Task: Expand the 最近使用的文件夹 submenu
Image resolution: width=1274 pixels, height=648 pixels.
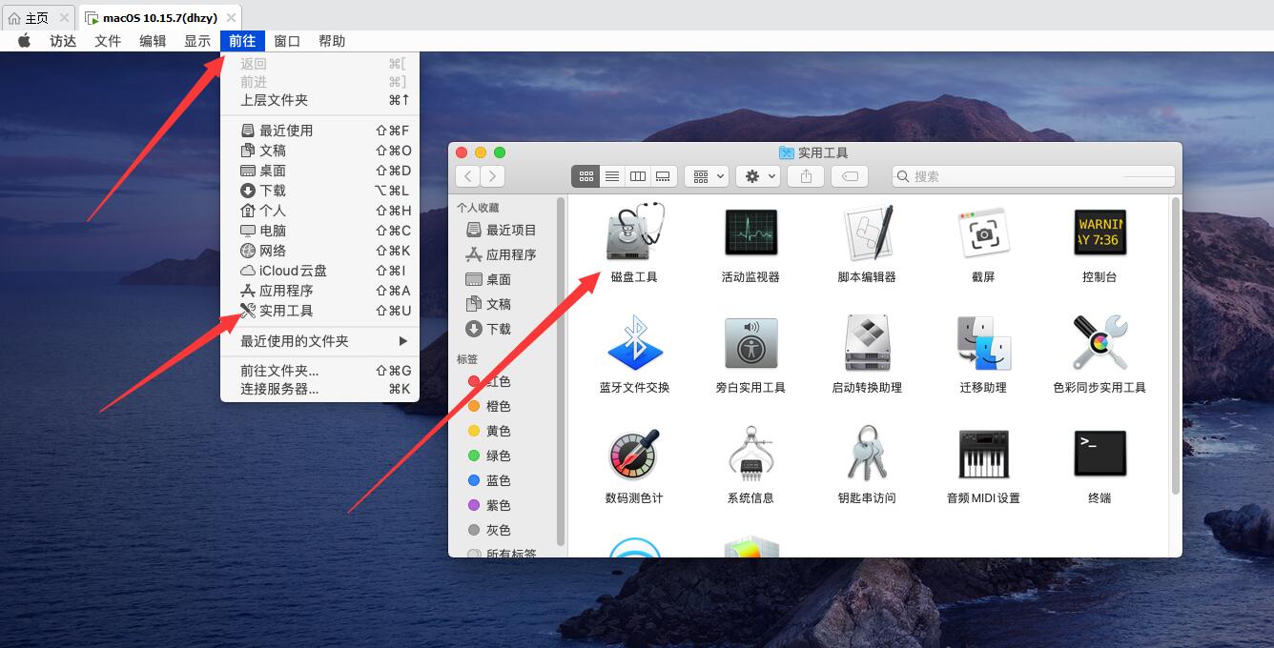Action: [x=324, y=341]
